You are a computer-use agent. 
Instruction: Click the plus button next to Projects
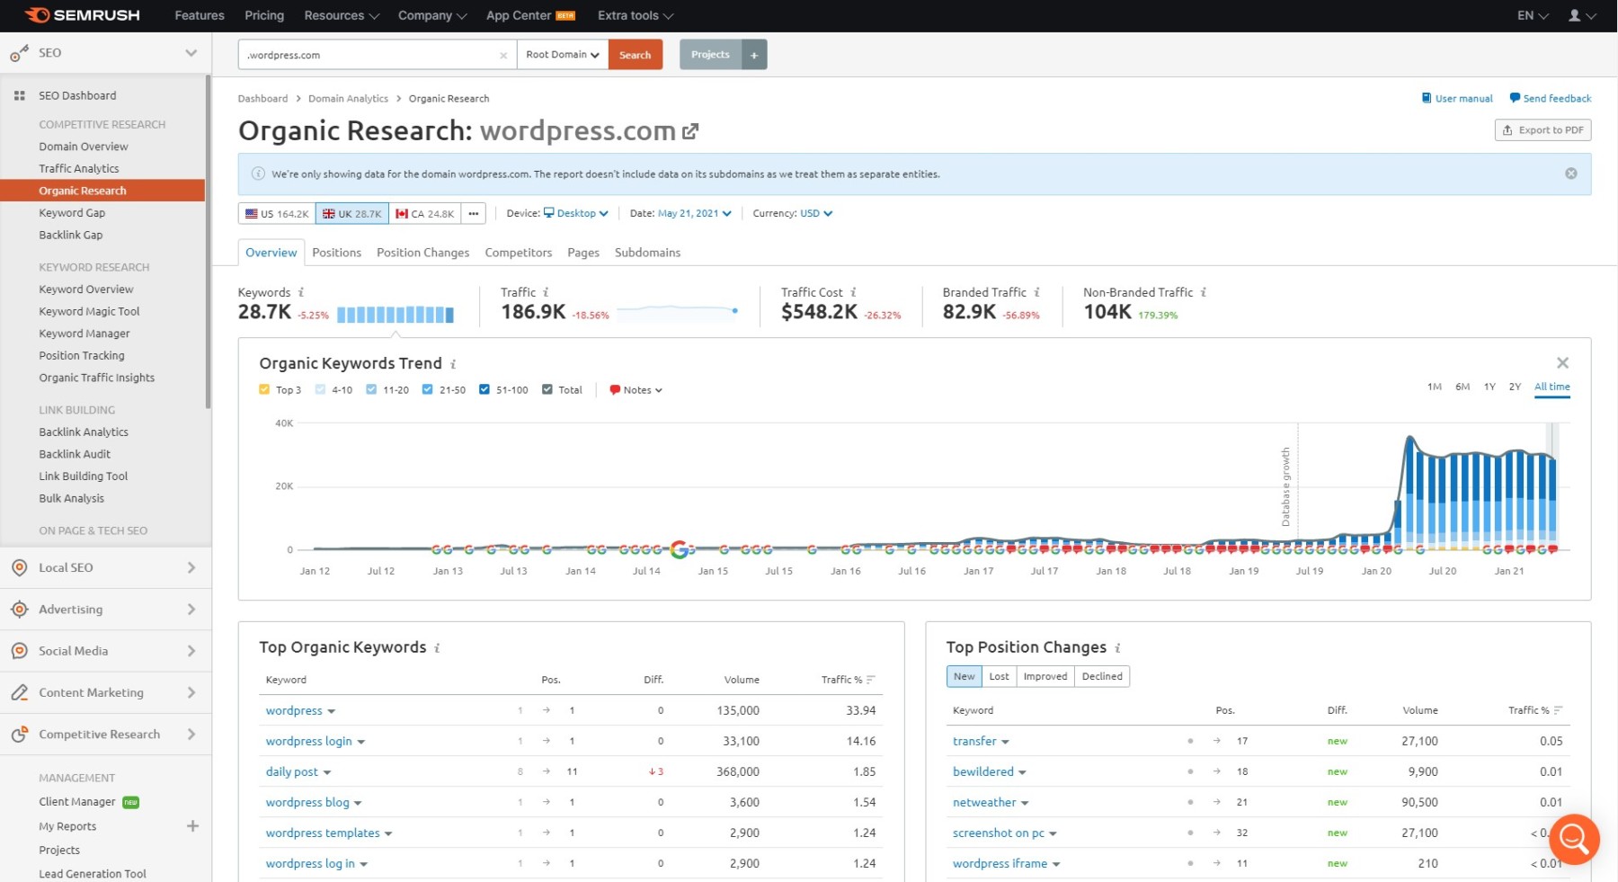click(754, 55)
